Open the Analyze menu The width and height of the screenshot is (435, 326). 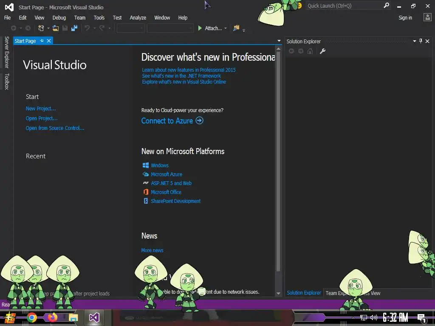[x=138, y=17]
